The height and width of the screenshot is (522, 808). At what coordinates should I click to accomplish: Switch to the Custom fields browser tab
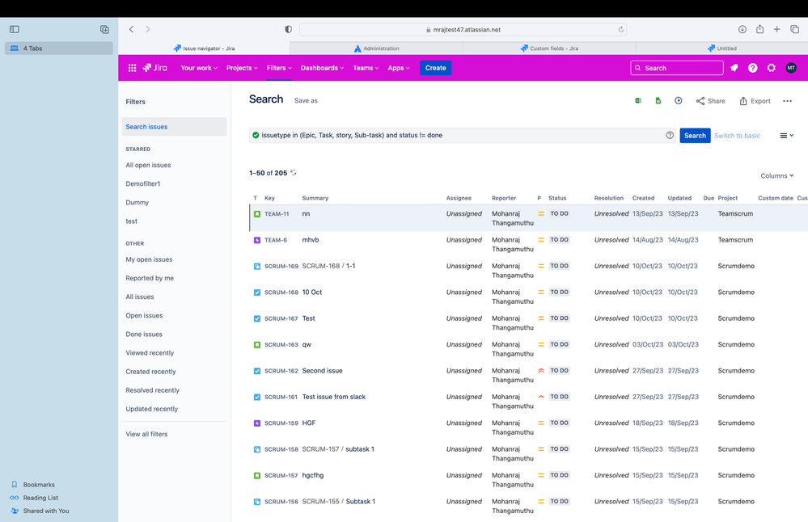pos(549,48)
